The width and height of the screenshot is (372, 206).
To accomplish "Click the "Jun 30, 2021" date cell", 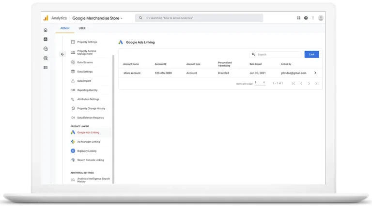I will 257,73.
